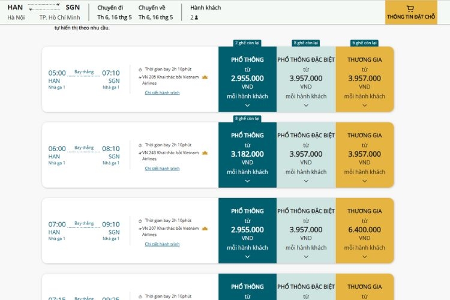
Task: Click the 06:00 departure time
Action: coord(57,149)
